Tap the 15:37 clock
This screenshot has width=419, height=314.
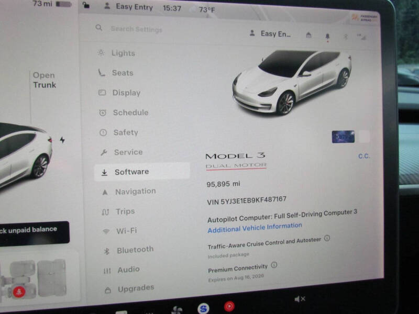point(172,8)
